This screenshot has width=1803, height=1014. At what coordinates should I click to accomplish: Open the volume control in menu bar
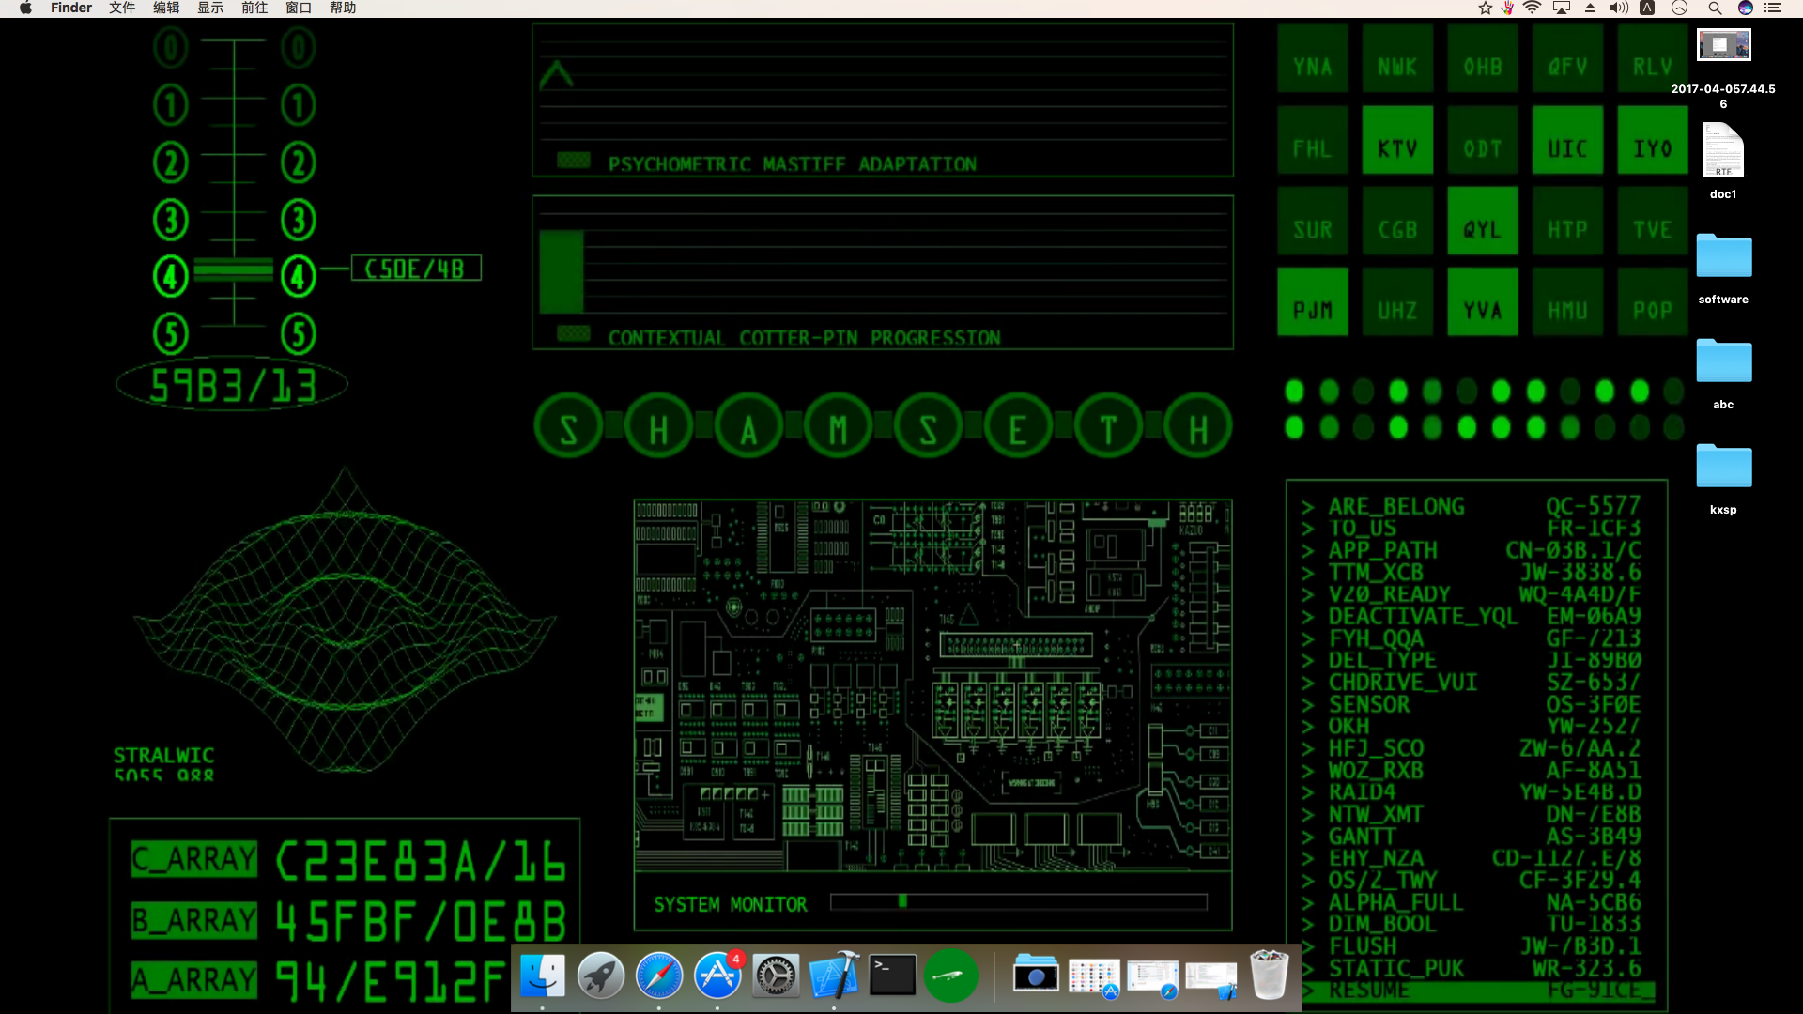click(x=1619, y=8)
